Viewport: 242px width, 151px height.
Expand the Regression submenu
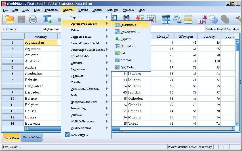pyautogui.click(x=87, y=69)
